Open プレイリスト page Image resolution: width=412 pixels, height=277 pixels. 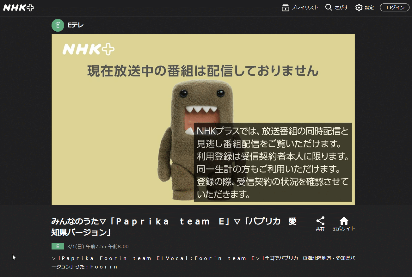[x=304, y=8]
